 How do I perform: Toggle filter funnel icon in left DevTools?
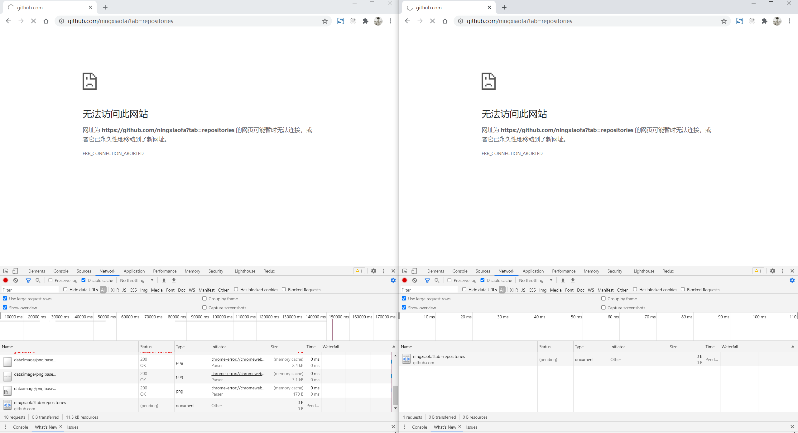[x=28, y=280]
